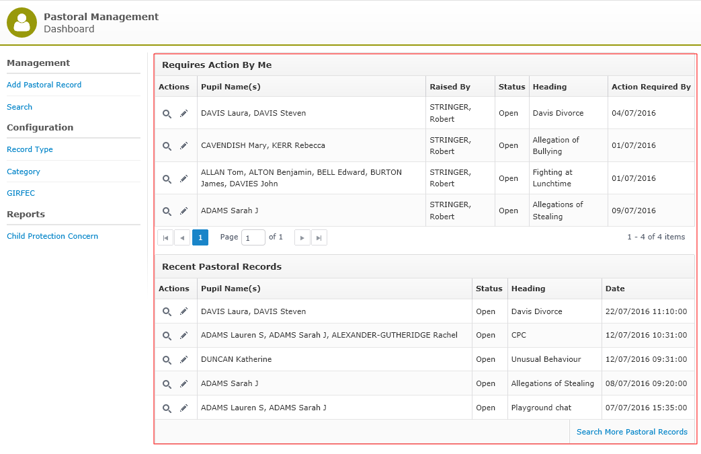The width and height of the screenshot is (701, 454).
Task: Edit the Playground chat record
Action: (x=183, y=408)
